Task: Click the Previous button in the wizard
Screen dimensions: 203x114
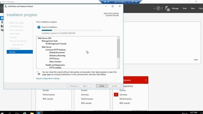Action: pyautogui.click(x=73, y=86)
